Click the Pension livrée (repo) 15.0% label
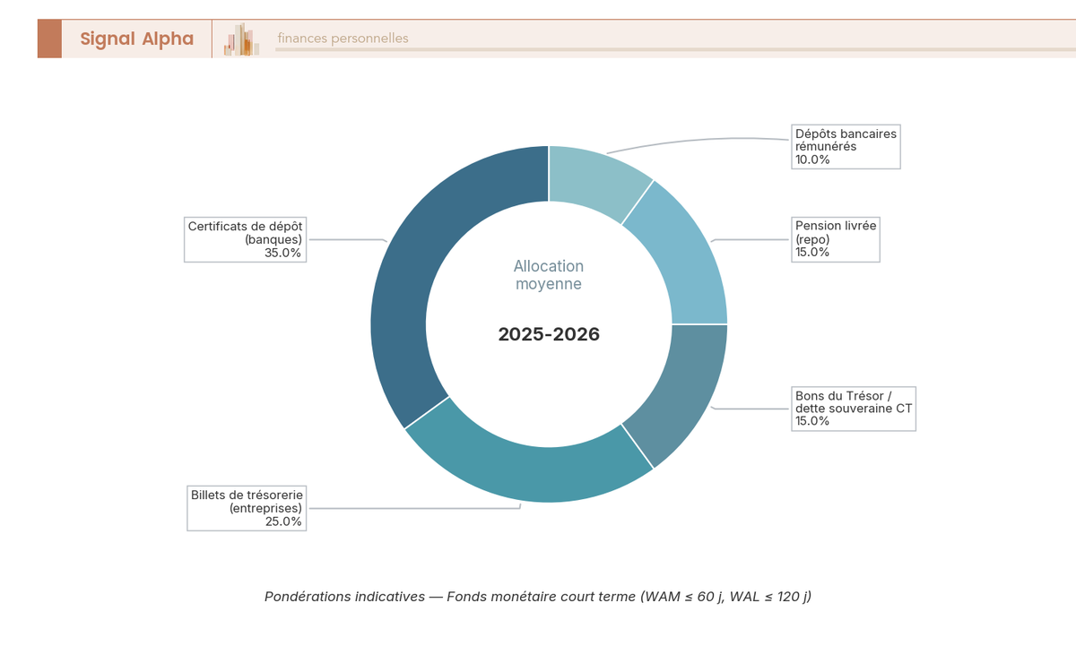Viewport: 1076px width, 646px height. point(836,239)
